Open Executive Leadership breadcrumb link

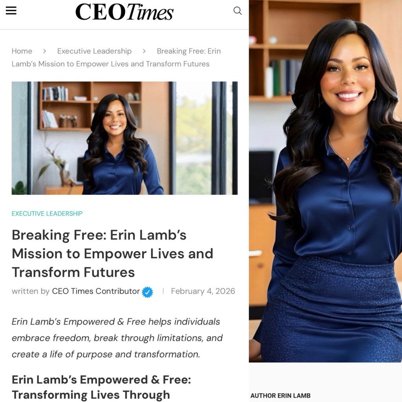(94, 51)
